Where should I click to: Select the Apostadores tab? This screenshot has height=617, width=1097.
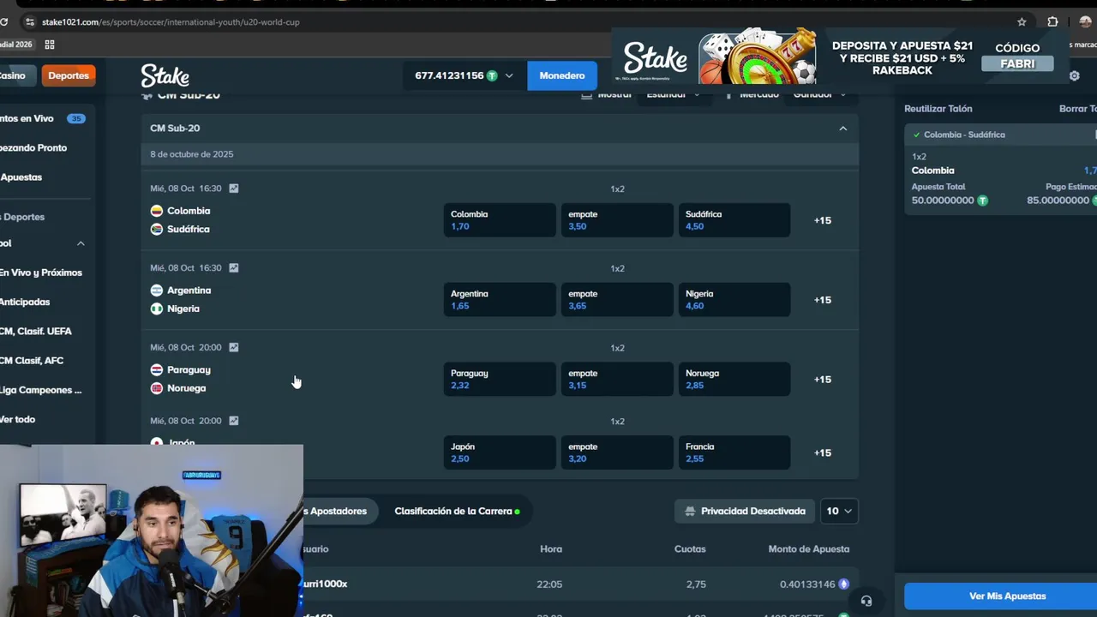(339, 511)
